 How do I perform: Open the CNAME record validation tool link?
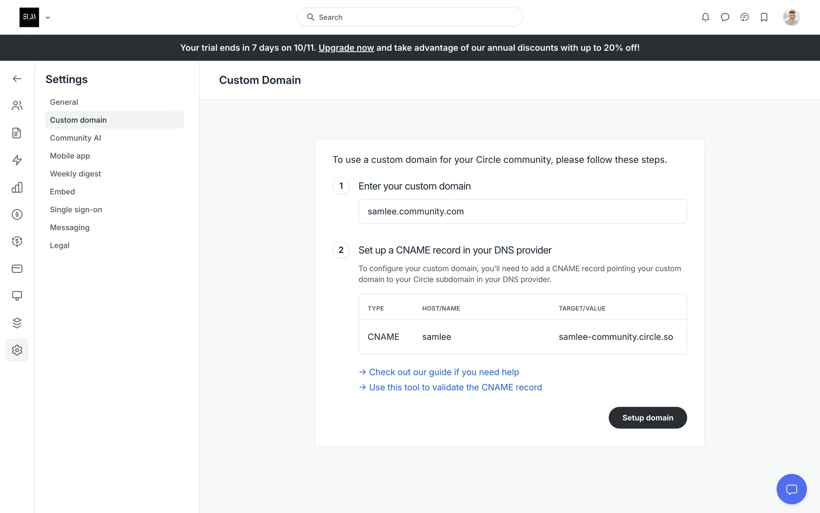pyautogui.click(x=455, y=387)
